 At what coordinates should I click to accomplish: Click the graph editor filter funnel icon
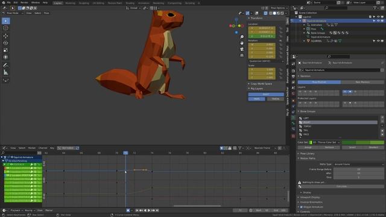(x=240, y=148)
